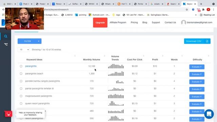217x122 pixels.
Task: Sort by the Difficulty column
Action: (209, 56)
